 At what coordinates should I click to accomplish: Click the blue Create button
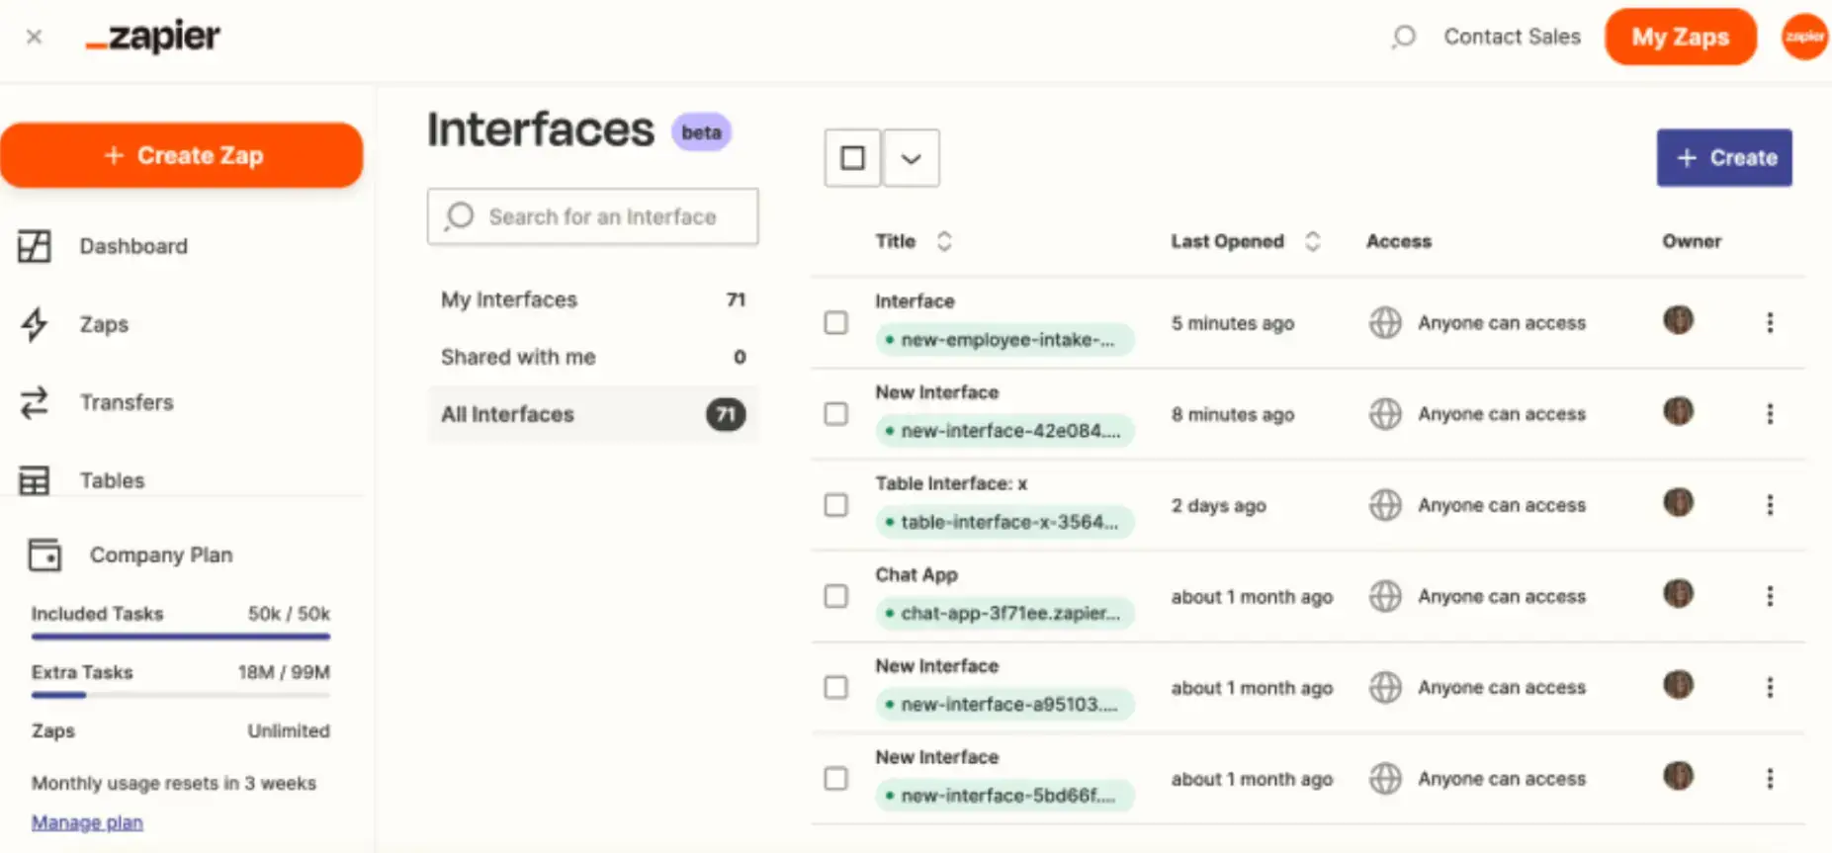click(x=1723, y=158)
